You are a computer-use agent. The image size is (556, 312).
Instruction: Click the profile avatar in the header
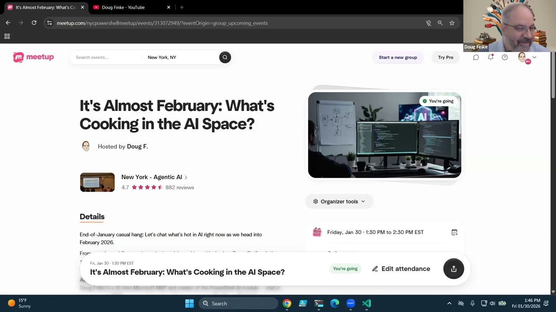coord(523,57)
